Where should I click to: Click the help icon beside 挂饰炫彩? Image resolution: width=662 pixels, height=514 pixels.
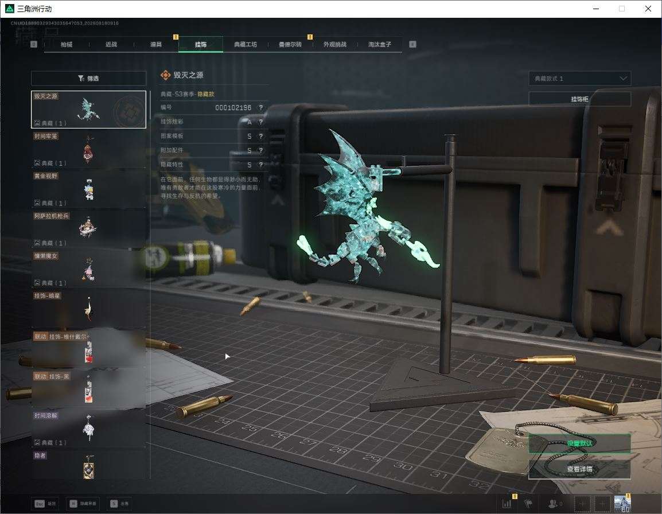pos(261,122)
